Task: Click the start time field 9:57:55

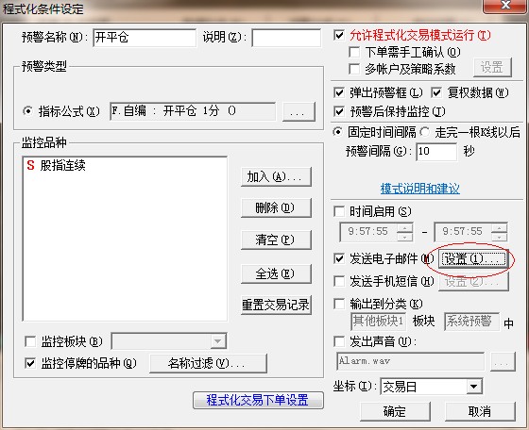Action: click(368, 232)
